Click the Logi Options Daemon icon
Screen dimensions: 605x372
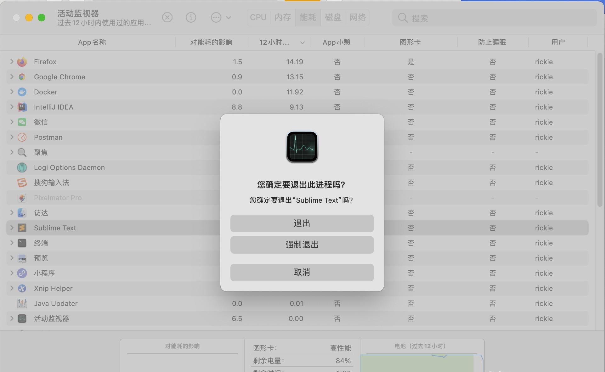click(22, 167)
